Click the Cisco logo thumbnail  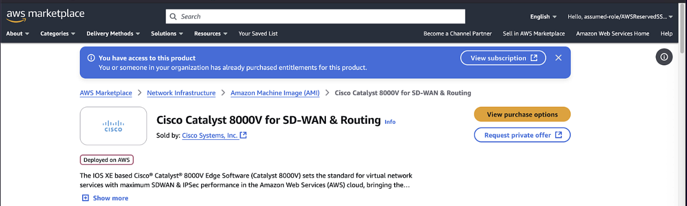pyautogui.click(x=113, y=126)
